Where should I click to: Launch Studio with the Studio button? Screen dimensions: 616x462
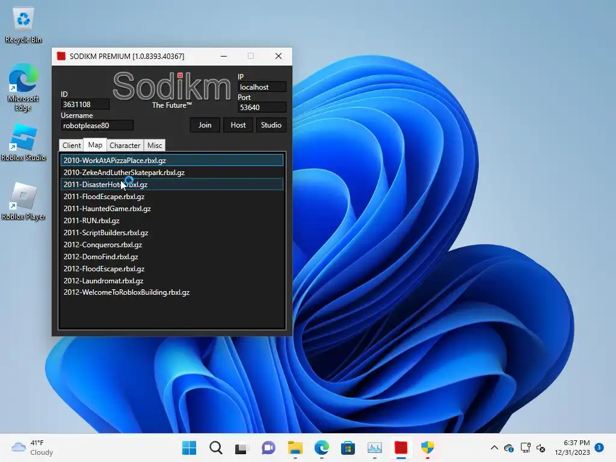(271, 125)
